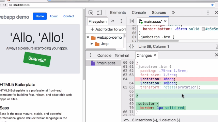Viewport: 218px width, 122px height.
Task: Open the Terminal drawer tab
Action: coord(122,56)
